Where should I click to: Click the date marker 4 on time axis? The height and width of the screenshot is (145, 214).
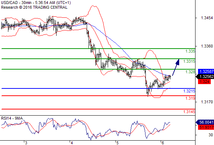point(72,143)
